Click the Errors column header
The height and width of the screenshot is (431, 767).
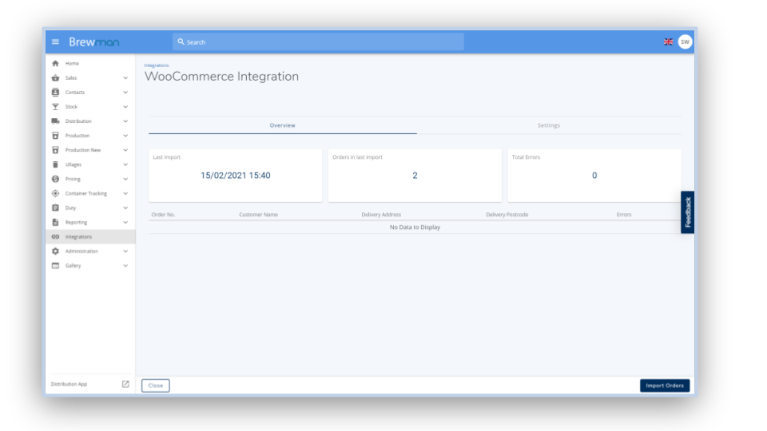point(624,215)
